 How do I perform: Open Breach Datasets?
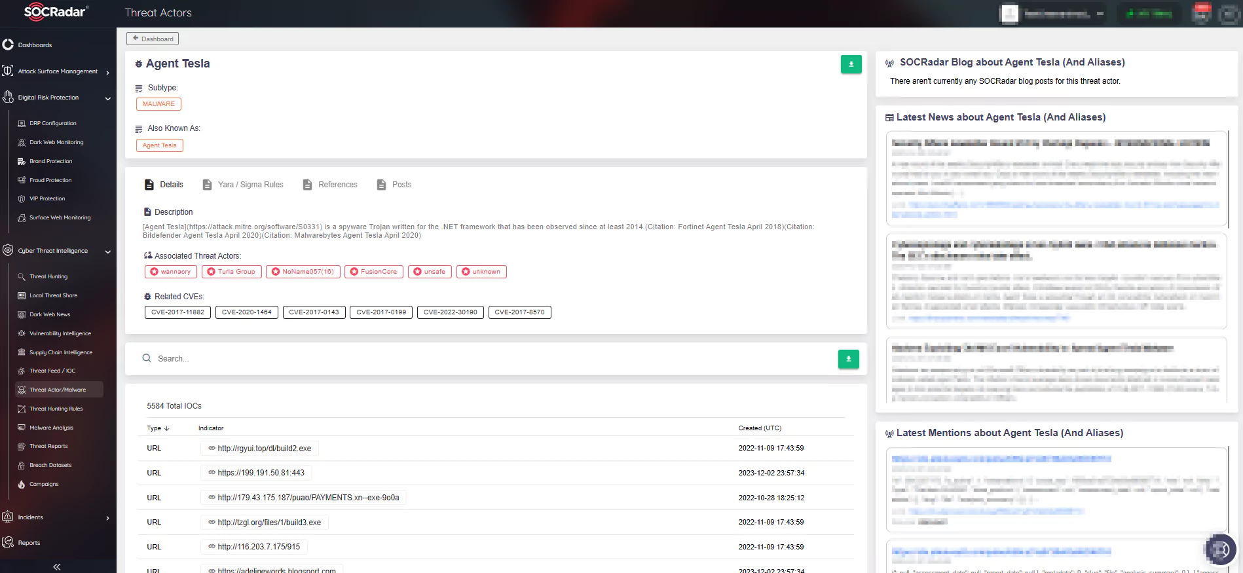pyautogui.click(x=50, y=465)
